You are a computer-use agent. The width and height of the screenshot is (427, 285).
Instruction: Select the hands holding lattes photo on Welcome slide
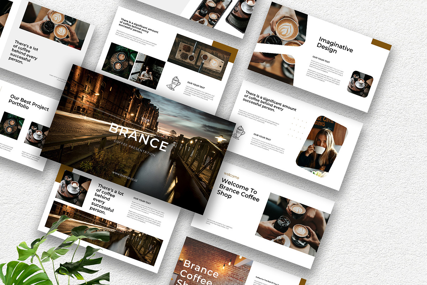[292, 222]
